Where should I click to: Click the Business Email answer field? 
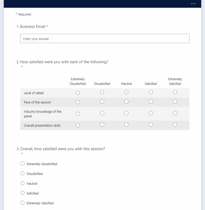(x=105, y=38)
